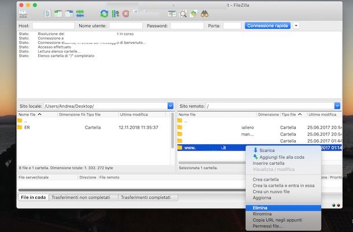Click the Sito remoto path field

[270, 106]
